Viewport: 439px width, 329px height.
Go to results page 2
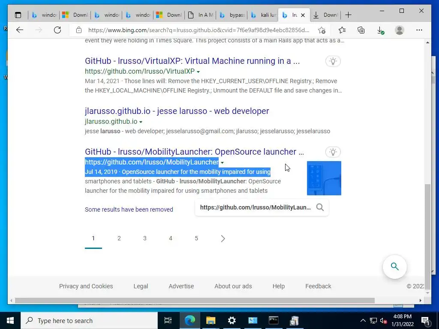click(x=119, y=238)
